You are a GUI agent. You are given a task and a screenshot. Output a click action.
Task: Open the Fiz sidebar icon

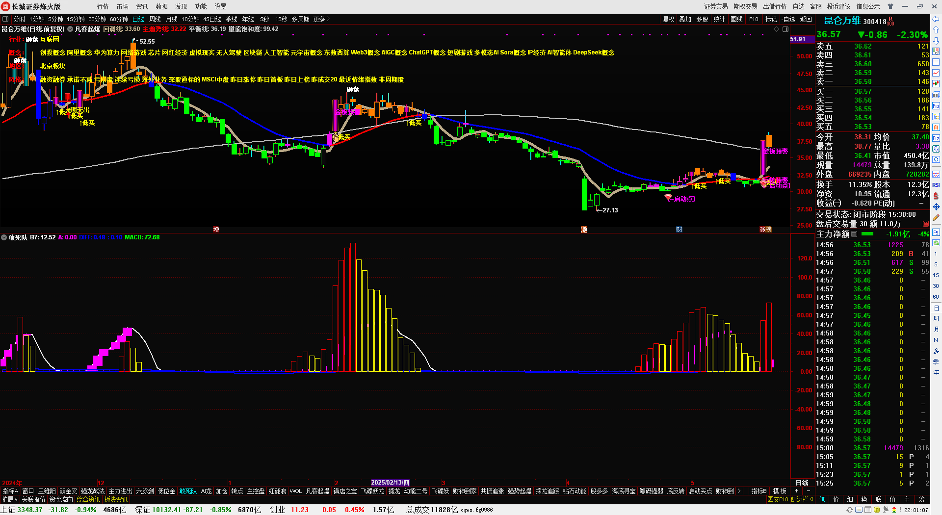coord(936,138)
